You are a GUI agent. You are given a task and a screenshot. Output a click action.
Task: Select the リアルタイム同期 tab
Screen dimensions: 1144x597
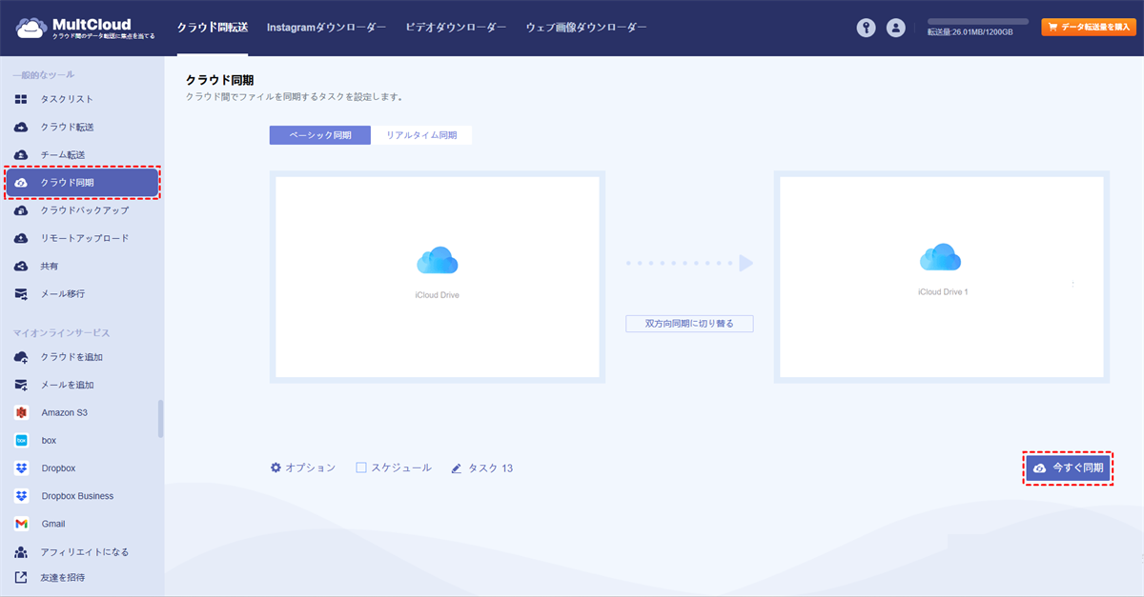(421, 135)
